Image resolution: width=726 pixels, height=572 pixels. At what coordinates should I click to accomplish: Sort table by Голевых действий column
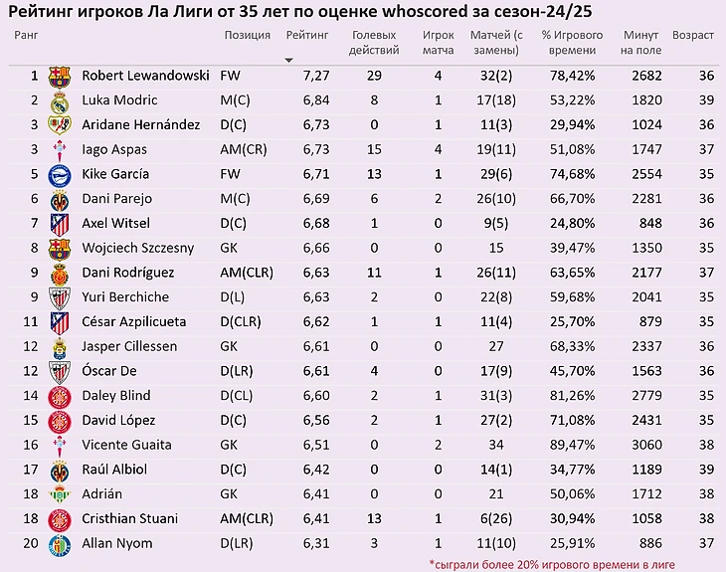click(375, 42)
